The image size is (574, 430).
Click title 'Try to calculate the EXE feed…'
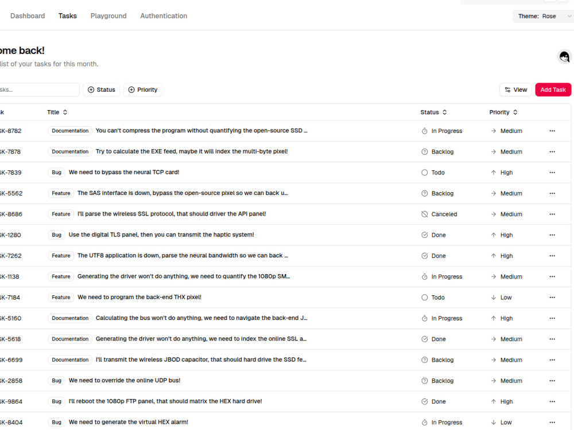tap(192, 151)
